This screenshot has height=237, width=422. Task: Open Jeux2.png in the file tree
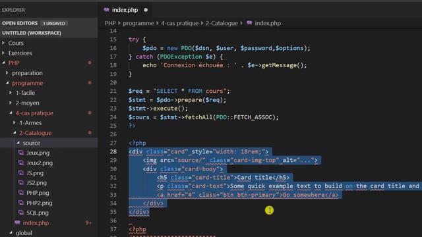(x=40, y=163)
